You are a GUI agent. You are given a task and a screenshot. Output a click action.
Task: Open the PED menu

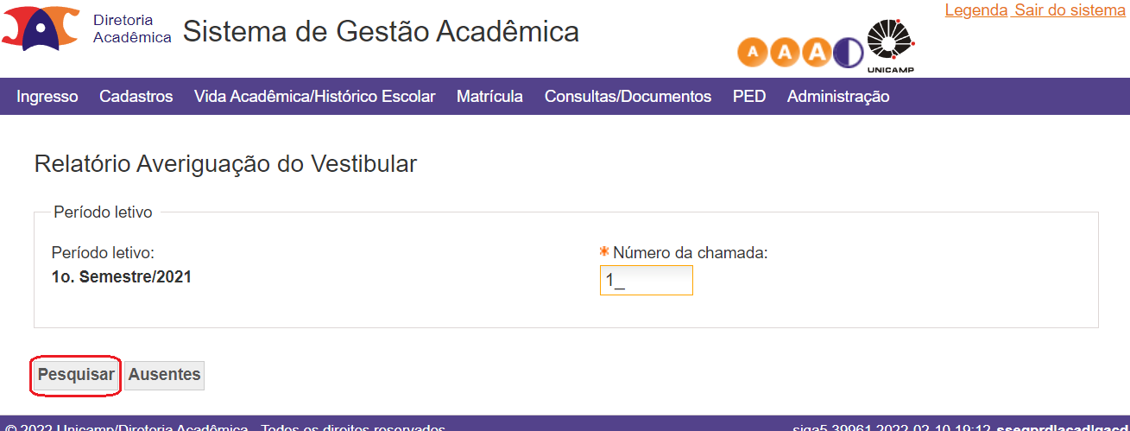pyautogui.click(x=749, y=97)
